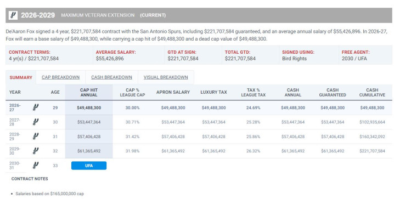Click the Contract Notes heading

click(x=30, y=179)
